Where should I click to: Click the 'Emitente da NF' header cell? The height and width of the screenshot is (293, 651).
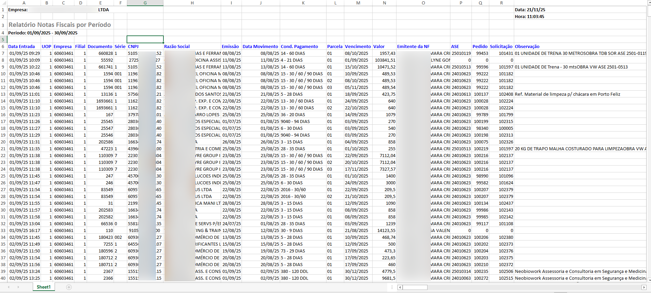tap(413, 47)
